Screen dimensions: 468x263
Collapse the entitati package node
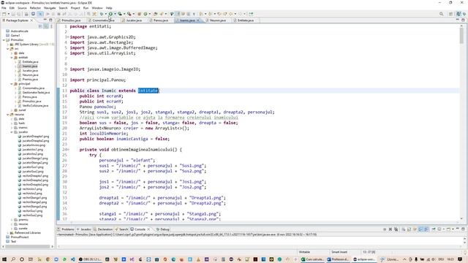click(12, 58)
